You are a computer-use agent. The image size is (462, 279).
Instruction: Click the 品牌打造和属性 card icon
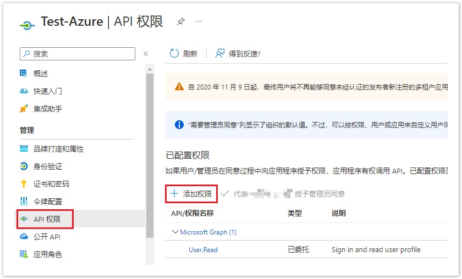24,149
